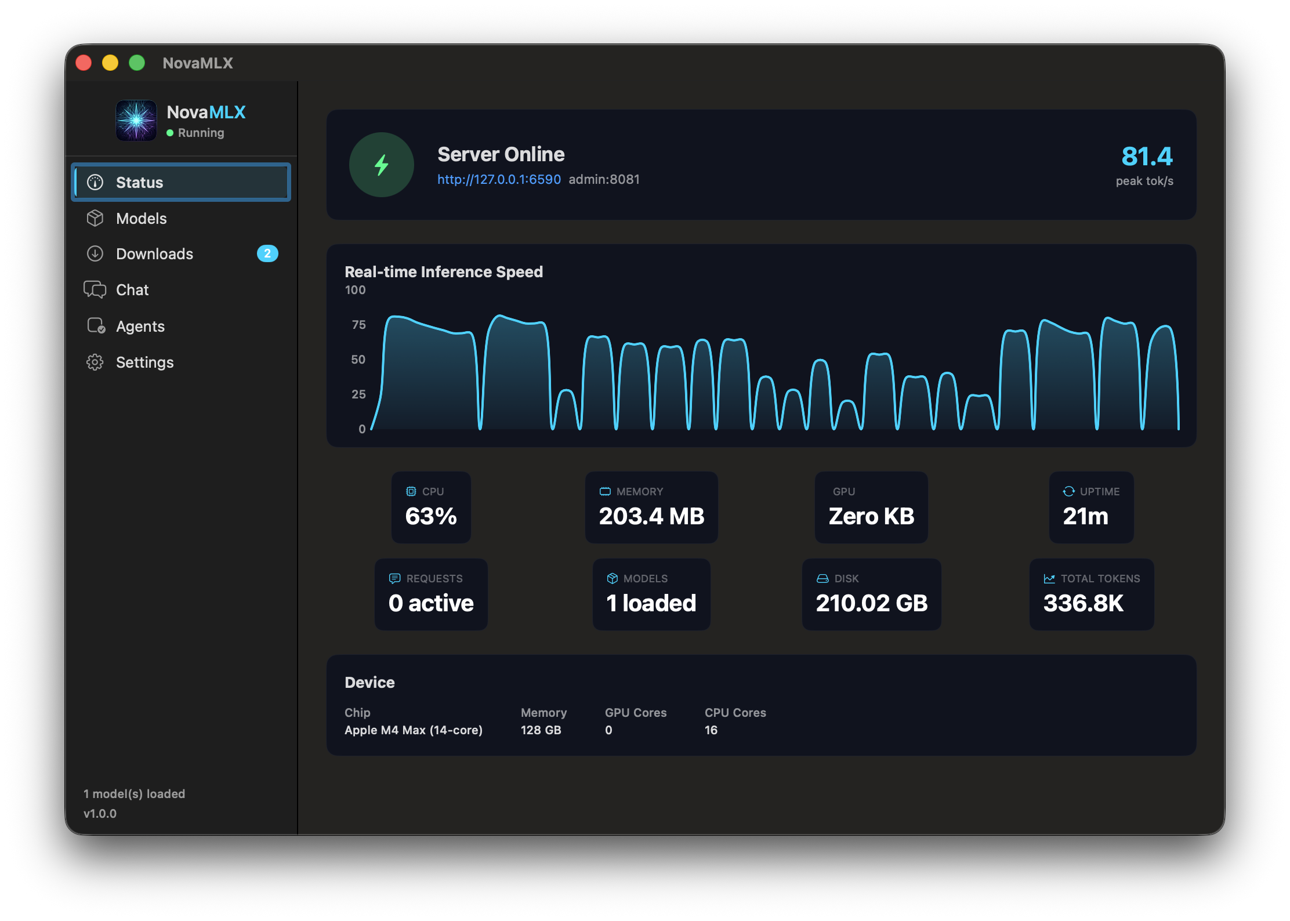
Task: Click the v1.0.0 version label
Action: click(x=100, y=814)
